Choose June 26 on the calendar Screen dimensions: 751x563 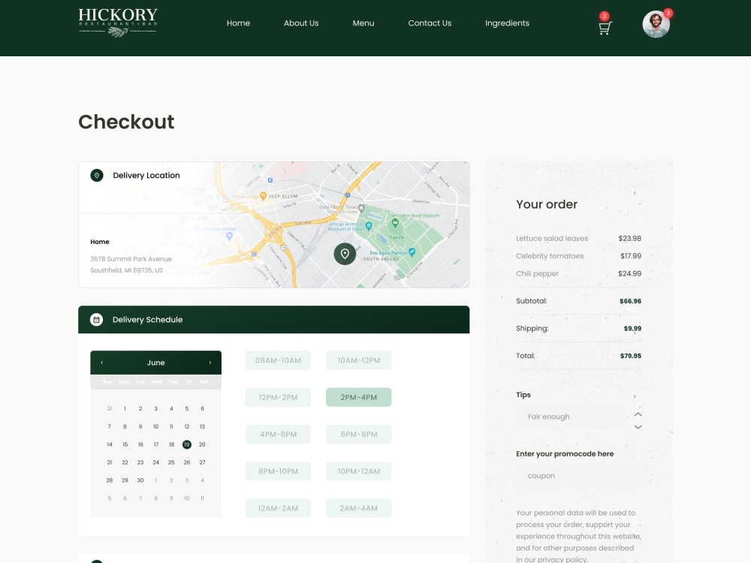pos(187,462)
